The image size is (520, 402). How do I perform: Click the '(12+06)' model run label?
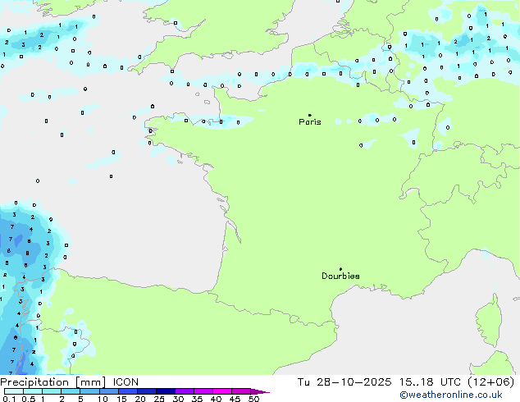click(491, 382)
